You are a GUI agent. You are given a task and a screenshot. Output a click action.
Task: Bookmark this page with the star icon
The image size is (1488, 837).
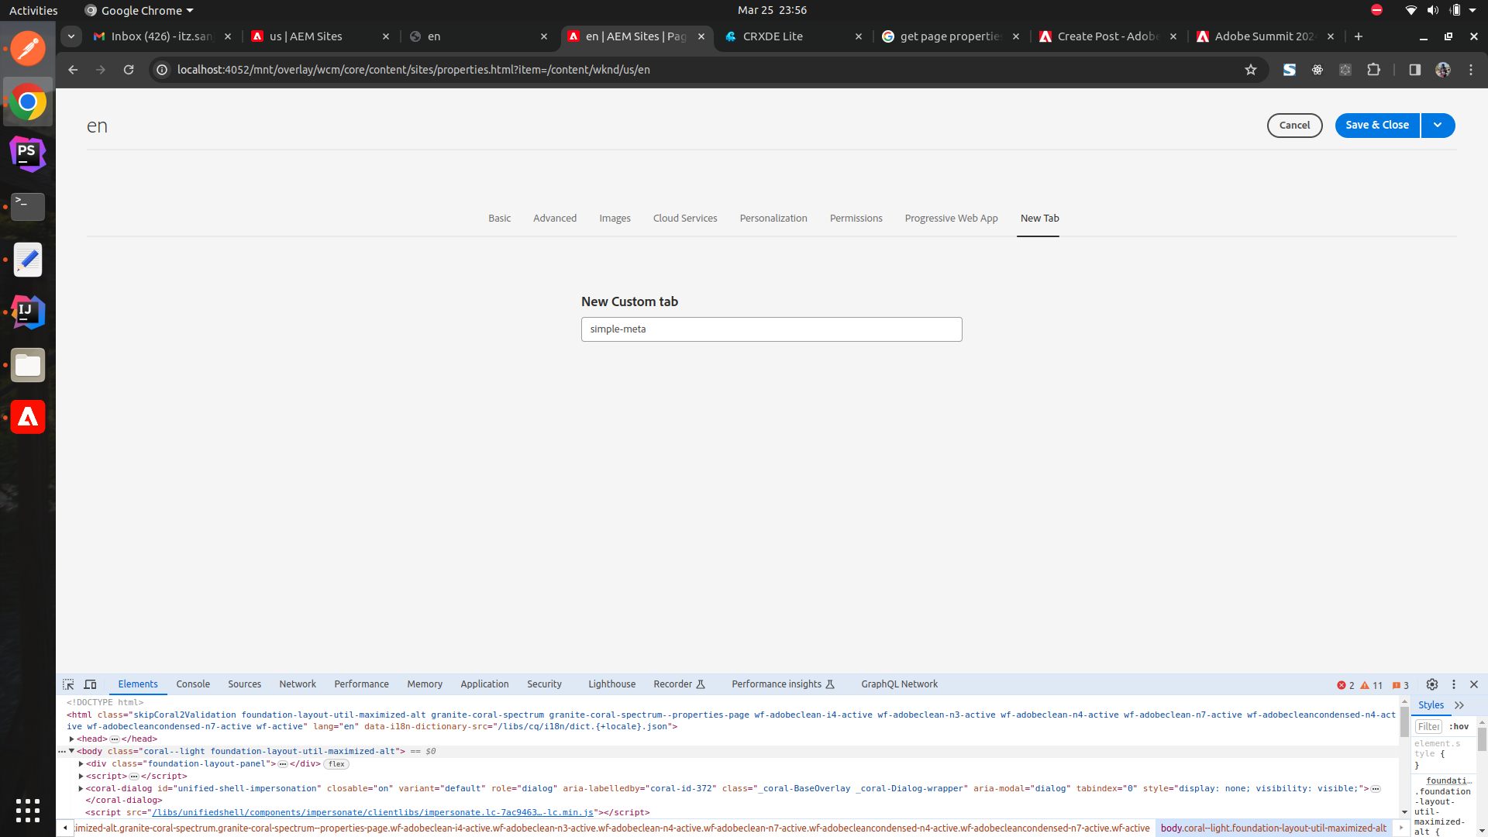click(1251, 70)
